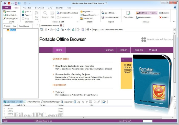The image size is (179, 125).
Task: Open Report in the purple navigation bar
Action: [124, 50]
